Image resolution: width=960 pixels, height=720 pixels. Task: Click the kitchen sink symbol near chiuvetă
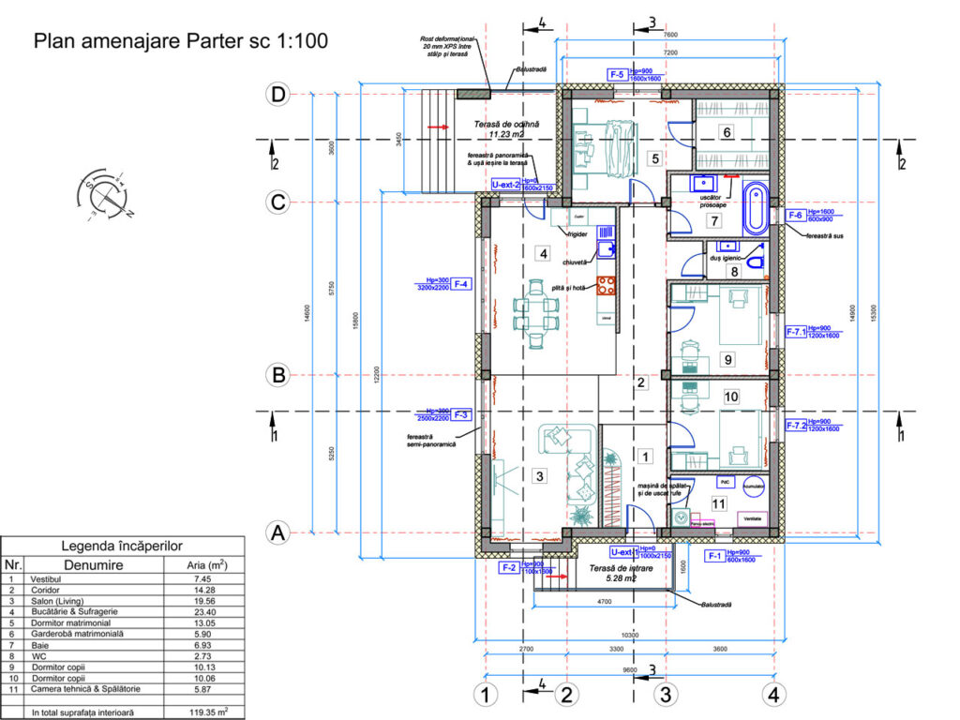pyautogui.click(x=607, y=249)
